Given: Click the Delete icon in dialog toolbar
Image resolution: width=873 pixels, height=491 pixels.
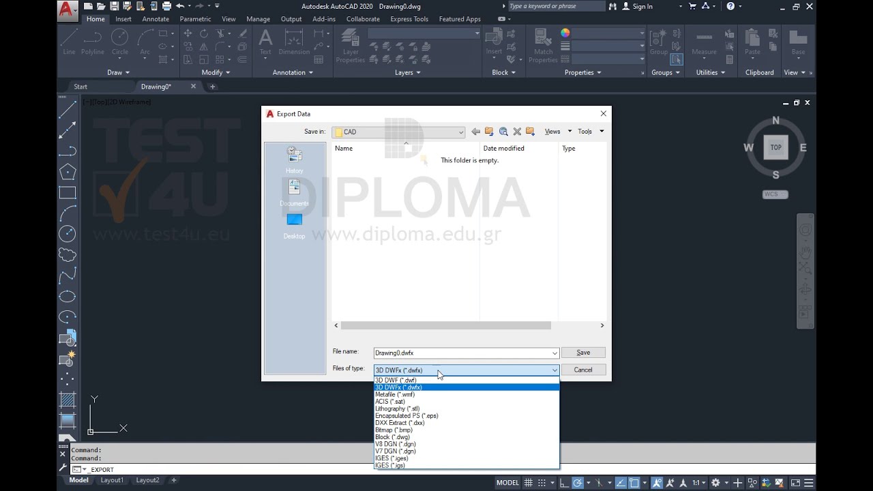Looking at the screenshot, I should (517, 132).
